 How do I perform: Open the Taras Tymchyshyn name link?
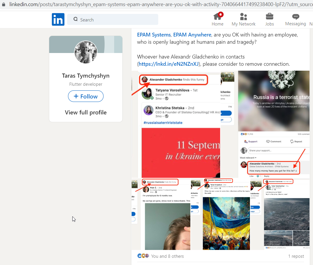tap(86, 76)
